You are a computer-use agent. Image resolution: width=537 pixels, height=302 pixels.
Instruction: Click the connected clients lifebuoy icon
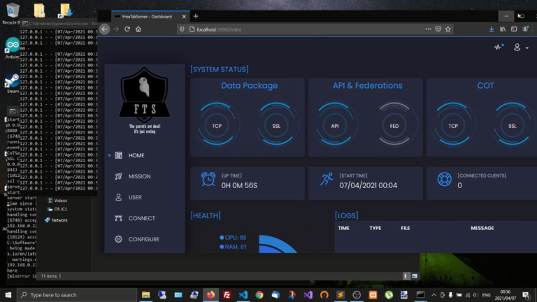444,179
